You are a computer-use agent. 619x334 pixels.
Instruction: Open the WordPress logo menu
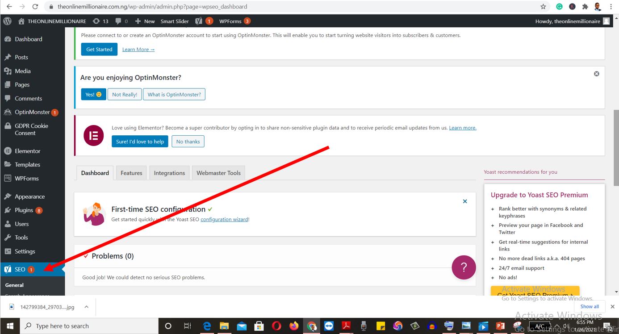point(7,21)
